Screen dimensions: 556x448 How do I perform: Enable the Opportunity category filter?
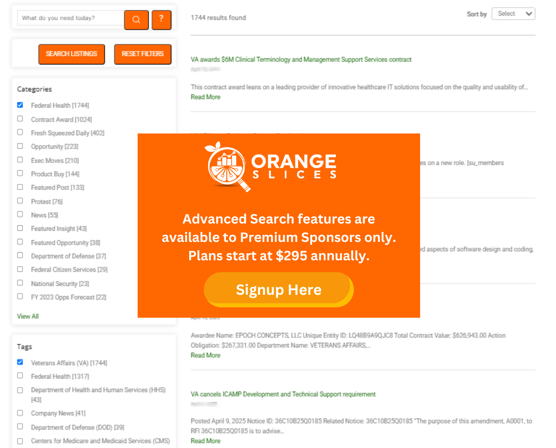(x=20, y=146)
